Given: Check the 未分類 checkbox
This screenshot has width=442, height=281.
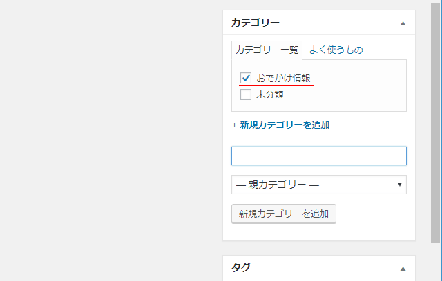Looking at the screenshot, I should point(246,95).
